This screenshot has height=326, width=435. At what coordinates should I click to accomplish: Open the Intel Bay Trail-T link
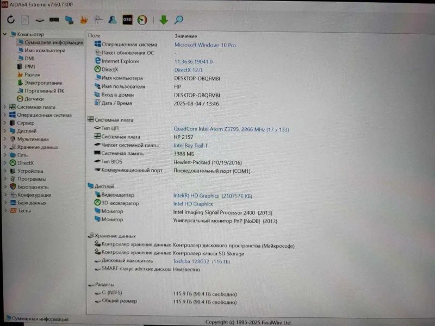[x=190, y=146]
